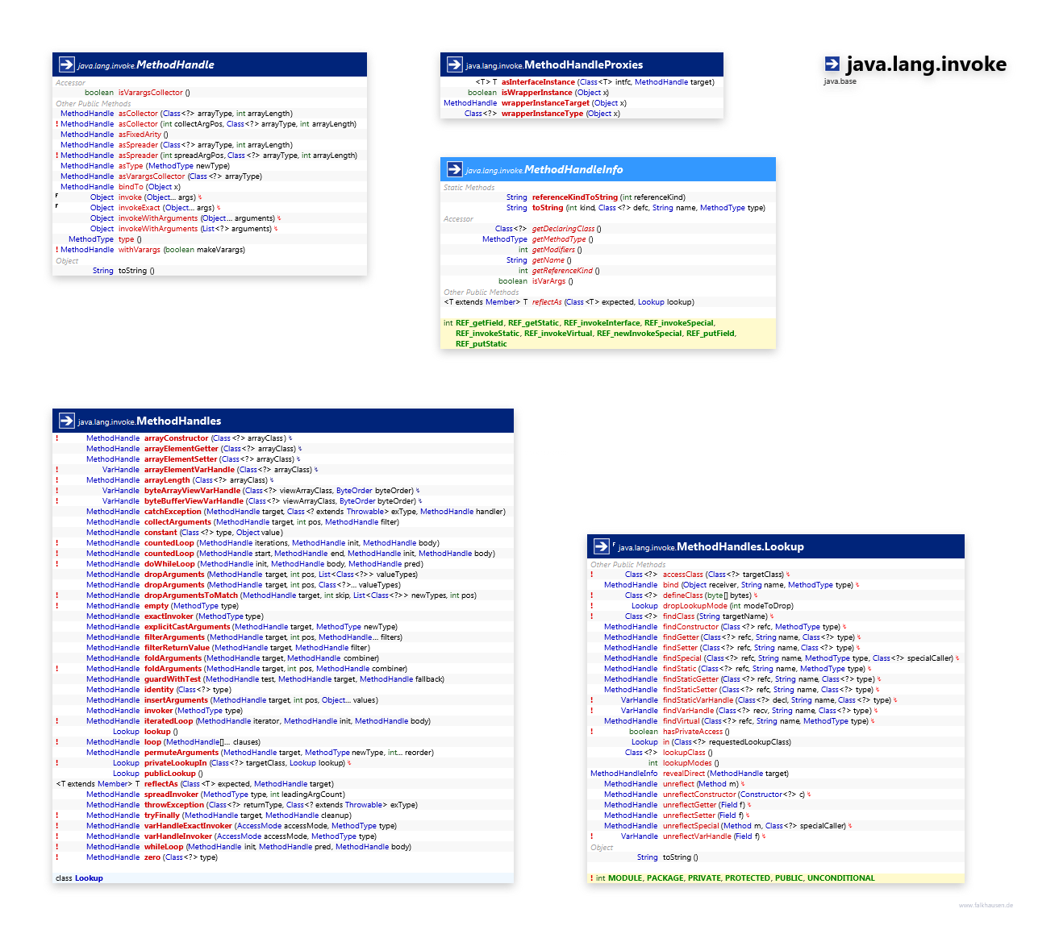Click referenceKindToString in MethodHandleInfo
The width and height of the screenshot is (1059, 942).
575,197
